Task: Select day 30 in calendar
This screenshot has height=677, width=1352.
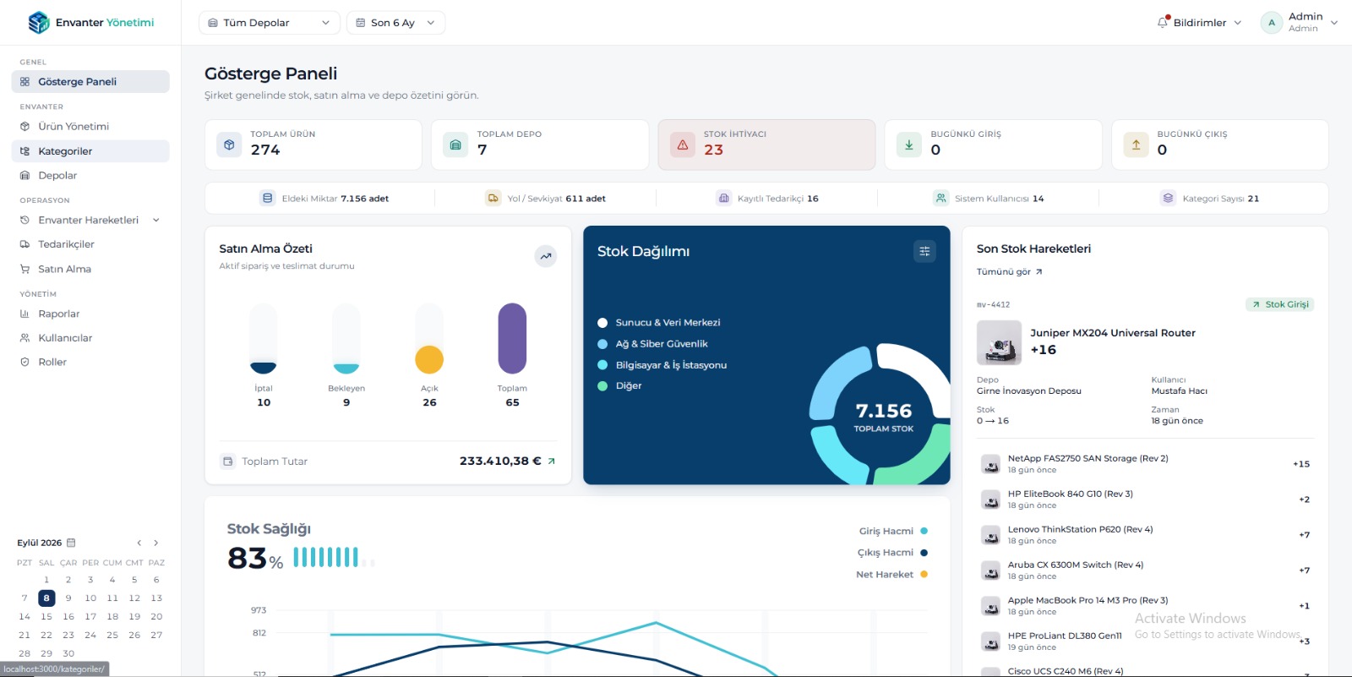Action: tap(68, 653)
